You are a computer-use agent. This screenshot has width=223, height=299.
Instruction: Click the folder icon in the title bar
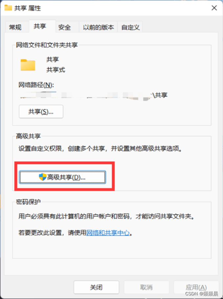coord(8,8)
